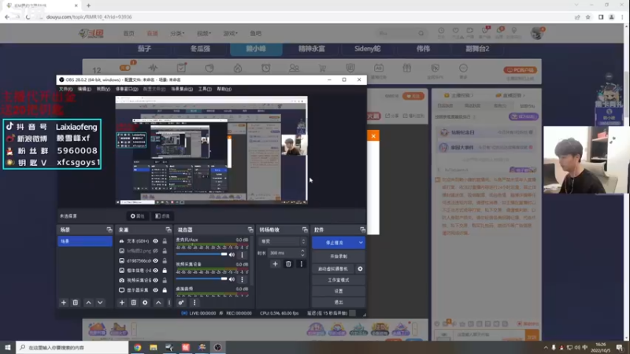The image size is (630, 354).
Task: Open the mixer footer three-dot menu
Action: coord(195,303)
